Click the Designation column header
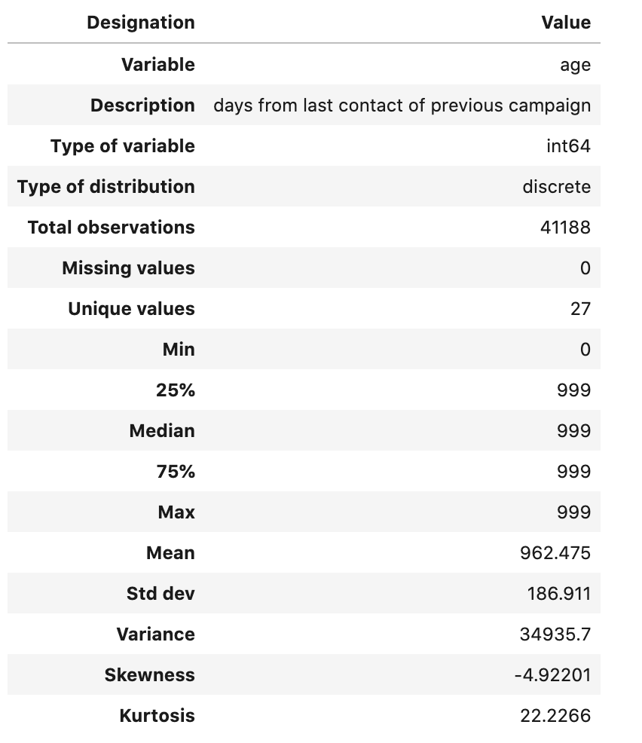This screenshot has width=642, height=743. [141, 23]
